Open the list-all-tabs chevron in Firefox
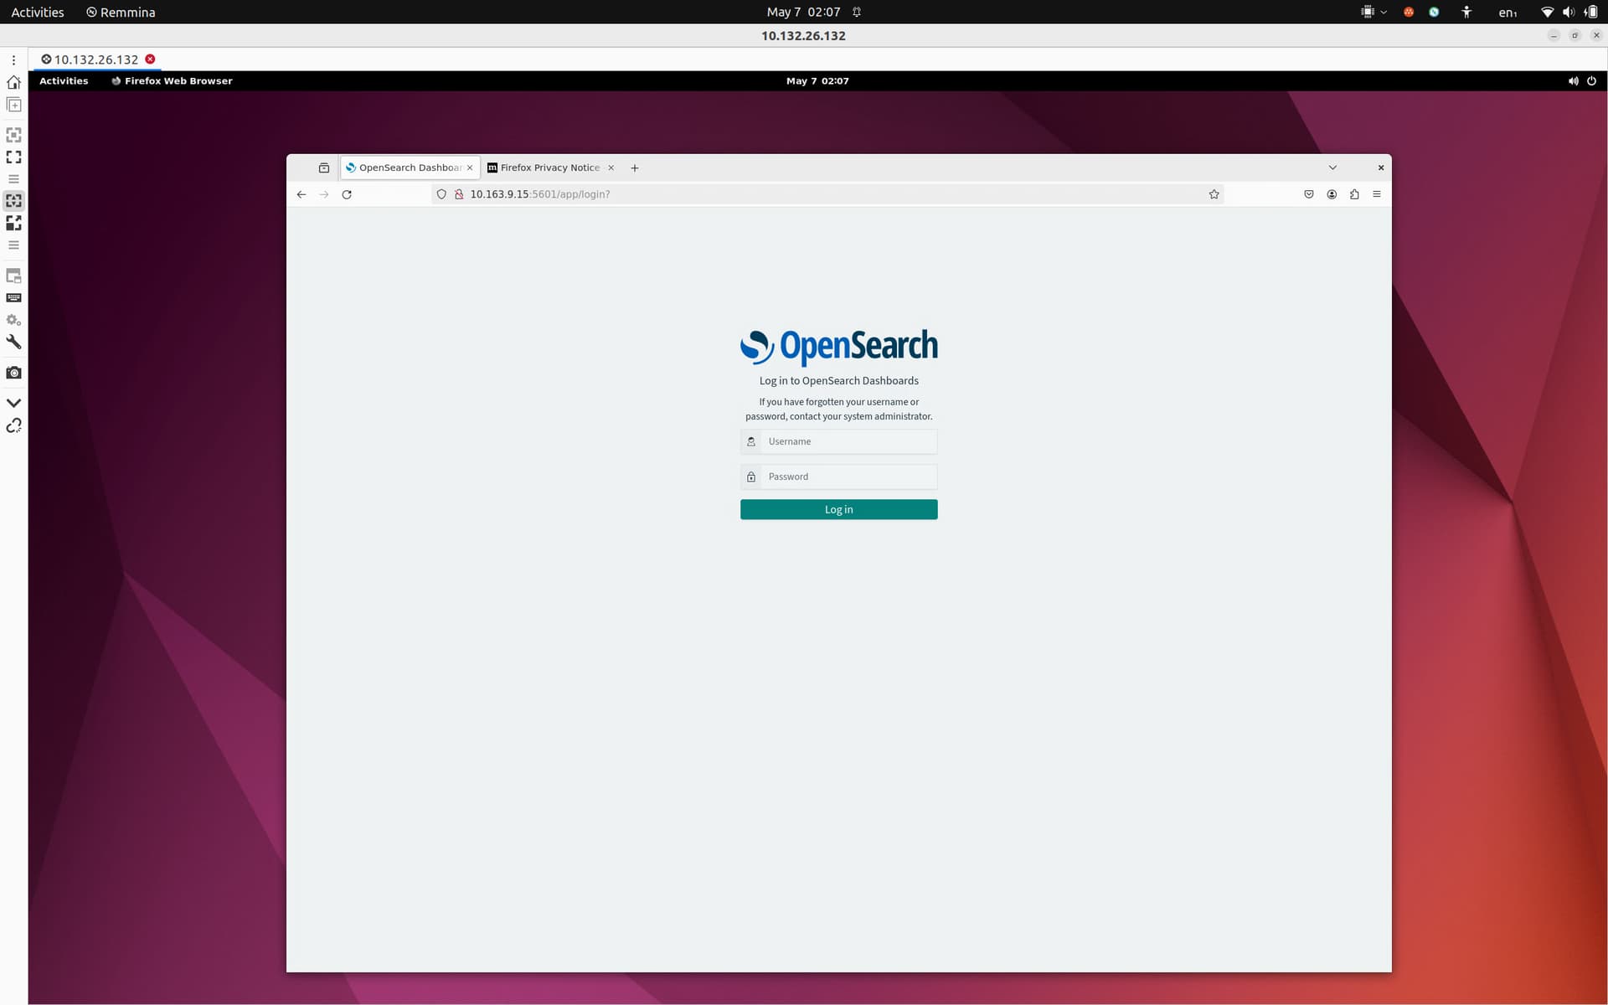 1332,167
